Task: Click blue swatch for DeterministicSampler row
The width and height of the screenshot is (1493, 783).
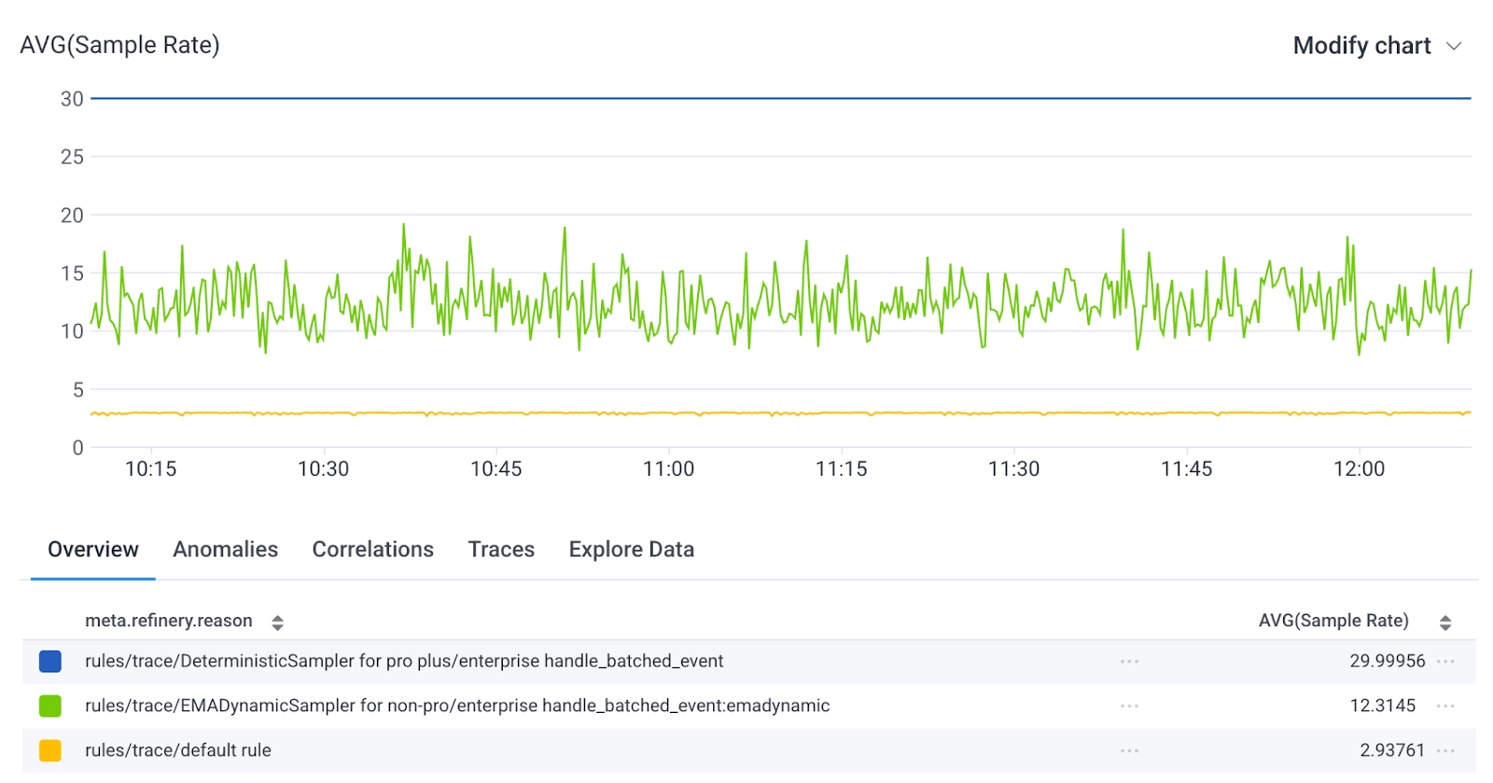Action: (50, 662)
